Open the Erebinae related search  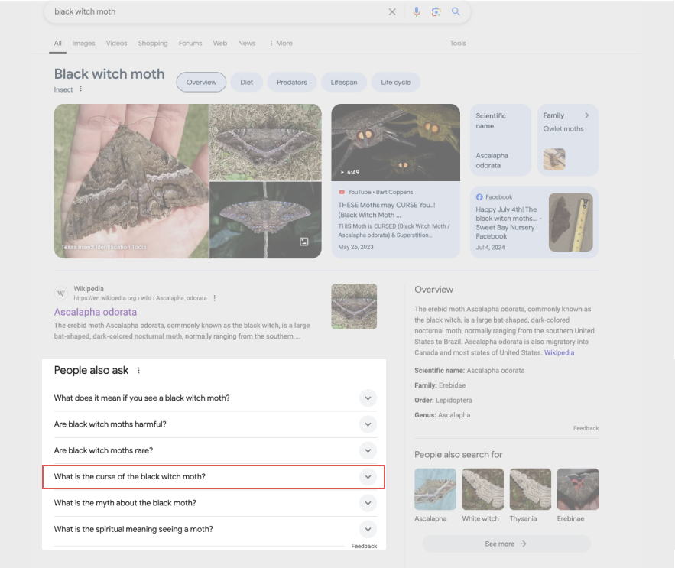[578, 489]
